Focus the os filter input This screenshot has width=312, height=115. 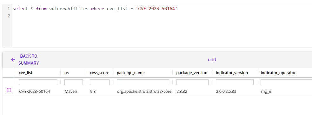tap(74, 82)
